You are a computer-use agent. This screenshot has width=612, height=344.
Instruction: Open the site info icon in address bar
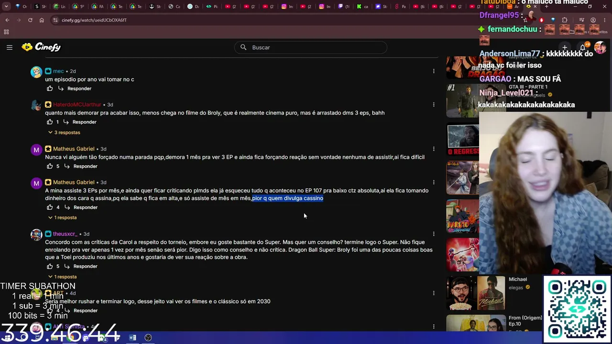click(x=55, y=20)
